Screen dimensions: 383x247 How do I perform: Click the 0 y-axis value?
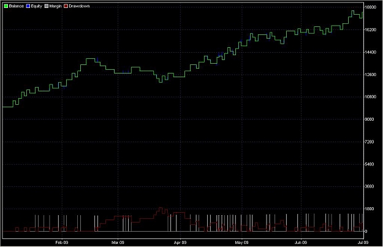(366, 231)
